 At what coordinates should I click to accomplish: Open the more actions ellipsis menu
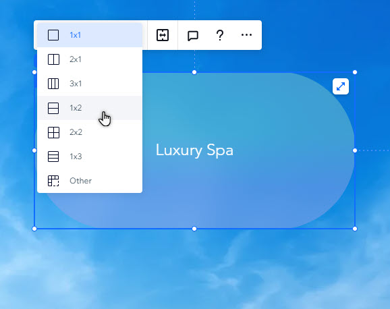tap(246, 35)
